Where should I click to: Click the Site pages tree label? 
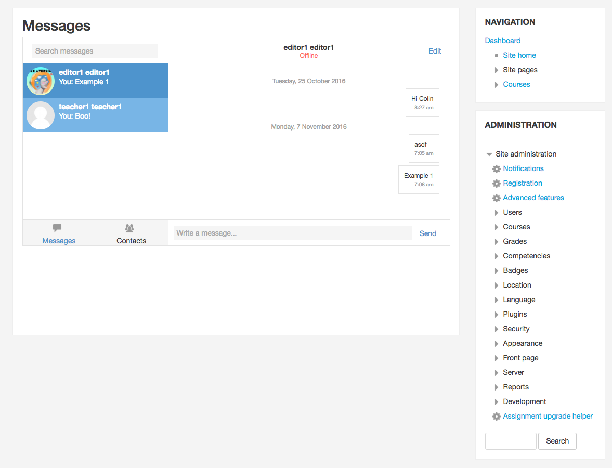click(x=520, y=70)
